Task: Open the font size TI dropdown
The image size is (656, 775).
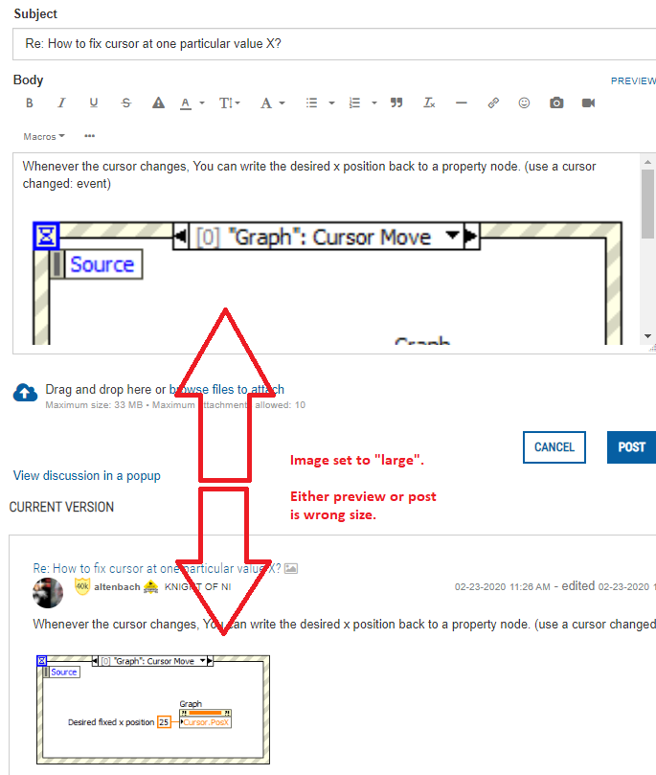Action: (x=230, y=103)
